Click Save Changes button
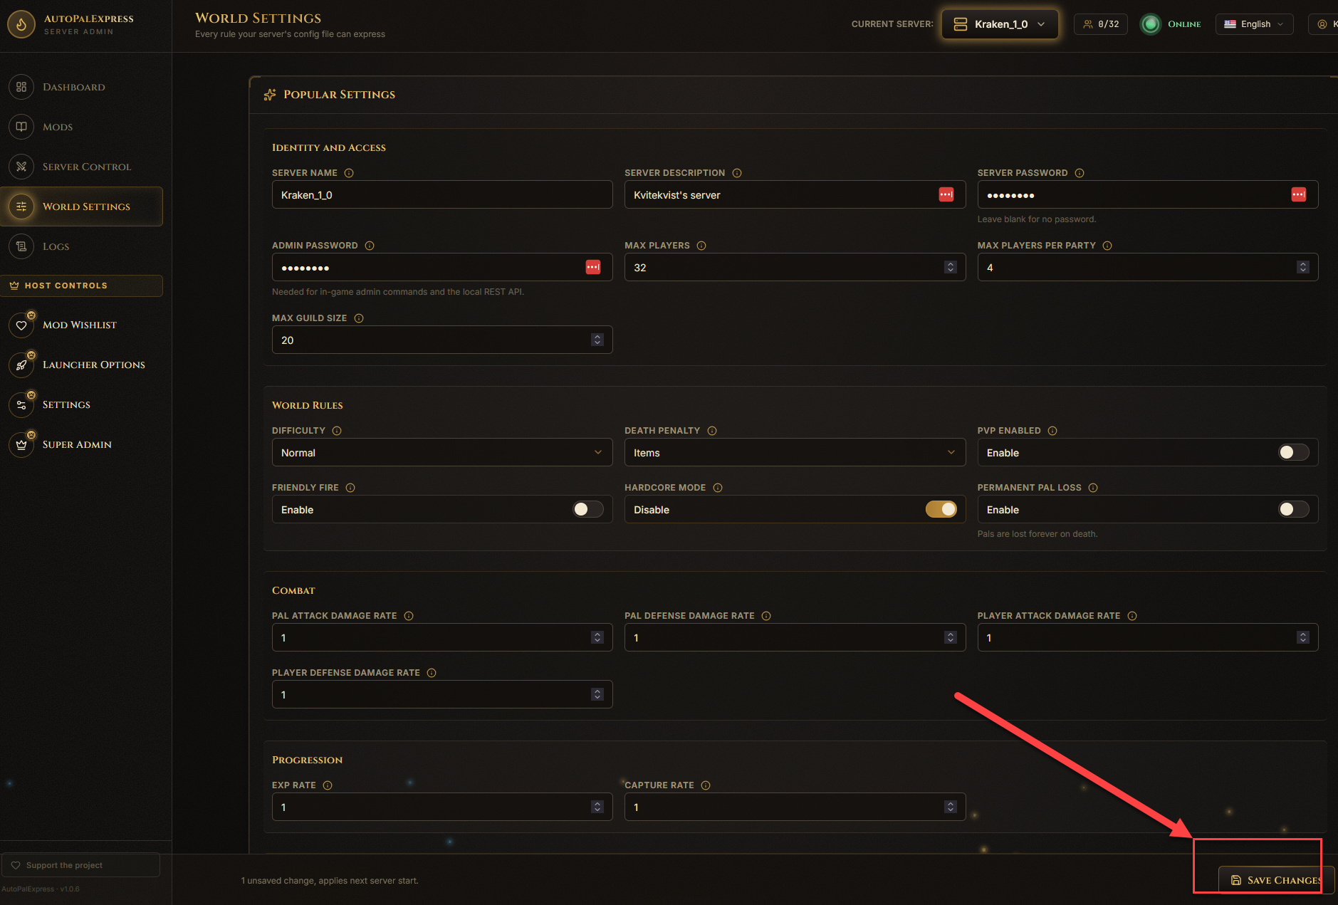 [x=1276, y=880]
